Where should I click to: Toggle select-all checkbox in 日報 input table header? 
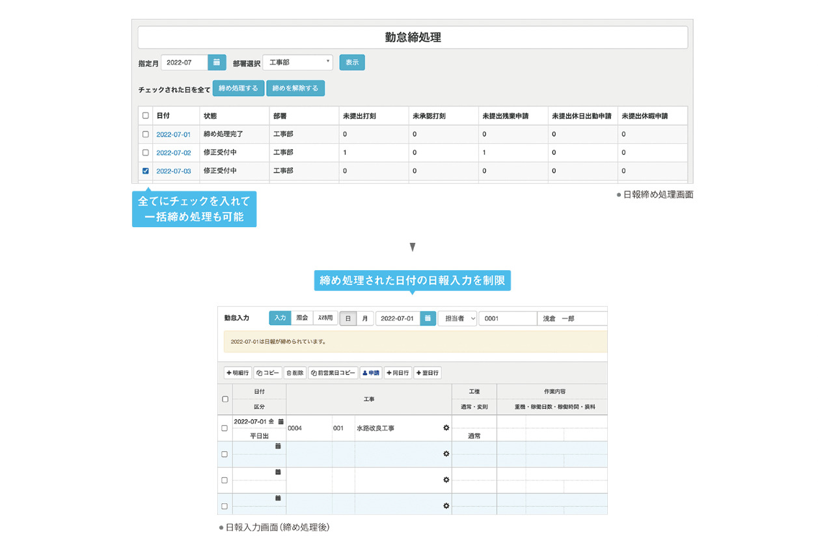coord(225,399)
